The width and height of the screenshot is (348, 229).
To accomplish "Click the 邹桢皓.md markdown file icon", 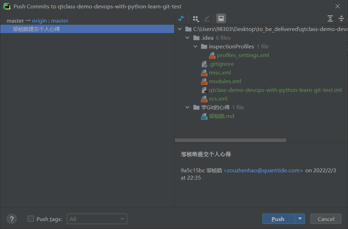I will click(x=204, y=116).
